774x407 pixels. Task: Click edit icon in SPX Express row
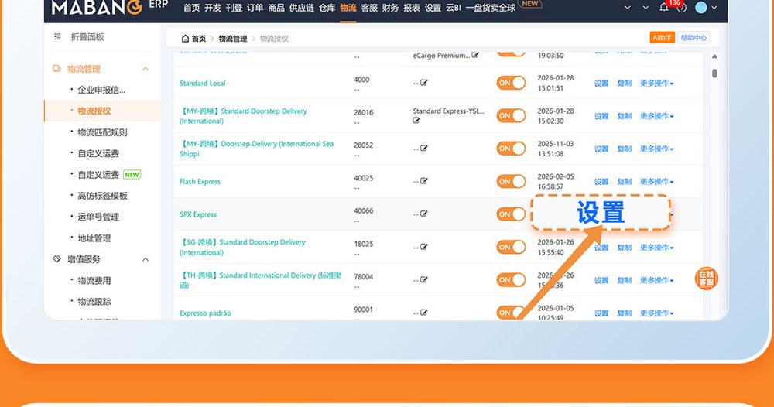click(424, 214)
